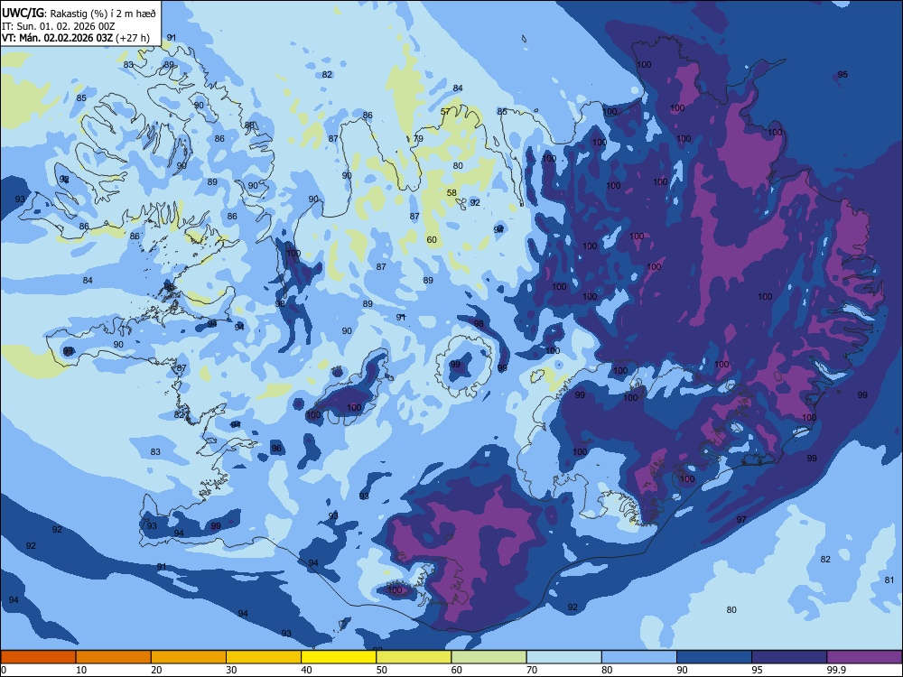Screen dimensions: 903x677
Task: Click the golden 30–40 legend swatch
Action: [264, 657]
